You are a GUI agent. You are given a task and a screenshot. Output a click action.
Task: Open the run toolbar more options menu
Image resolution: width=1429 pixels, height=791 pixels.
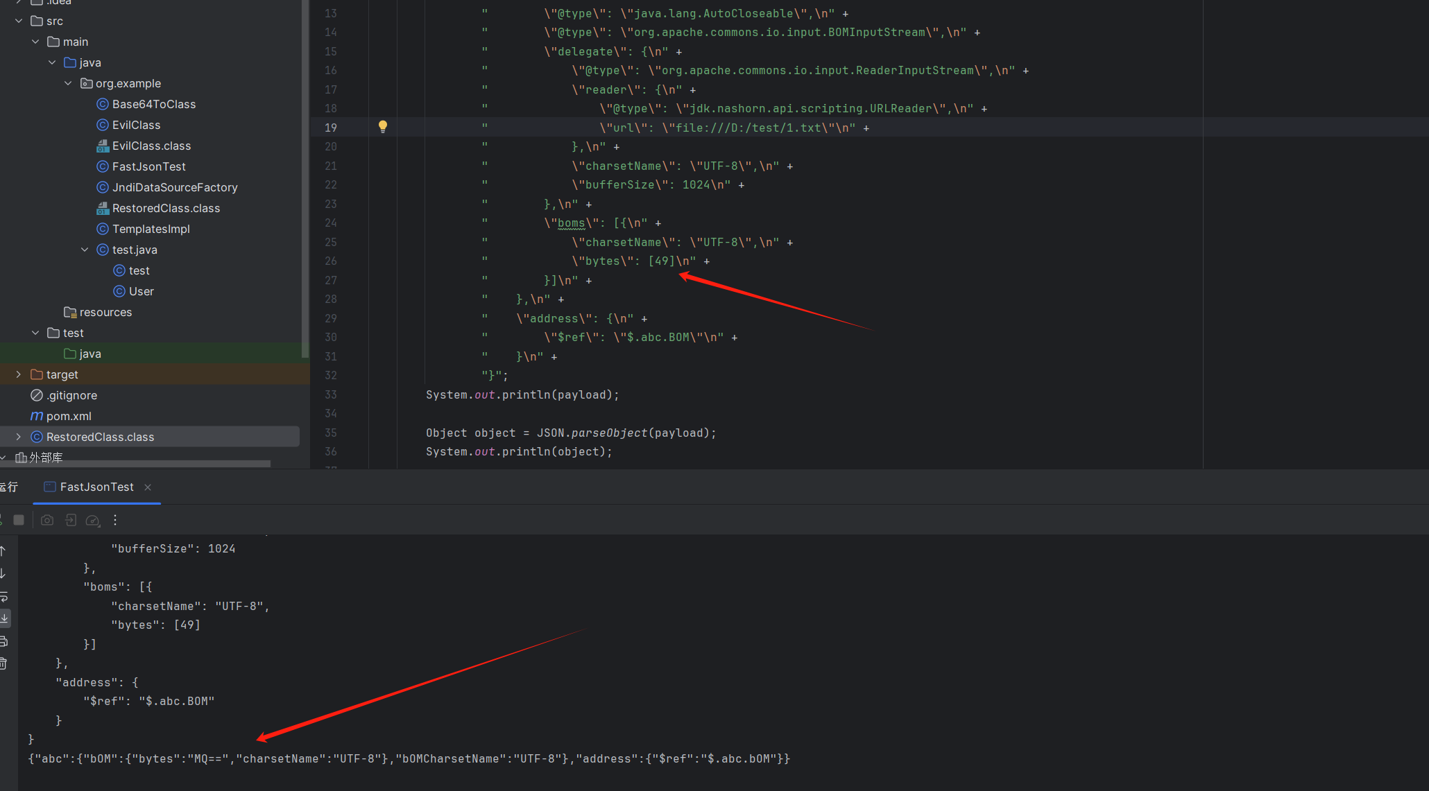(x=115, y=520)
